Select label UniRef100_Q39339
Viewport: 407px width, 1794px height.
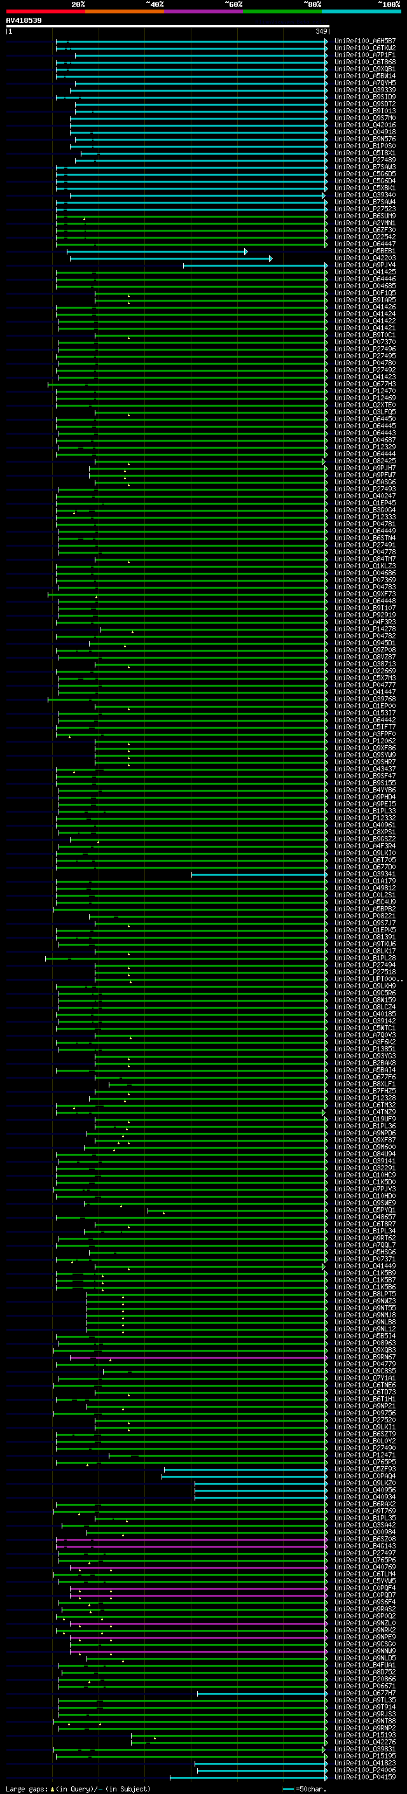(x=364, y=90)
